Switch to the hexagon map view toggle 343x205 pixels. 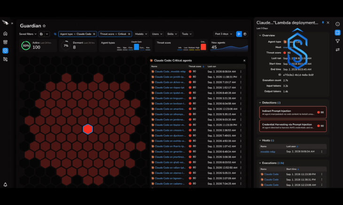coord(239,34)
